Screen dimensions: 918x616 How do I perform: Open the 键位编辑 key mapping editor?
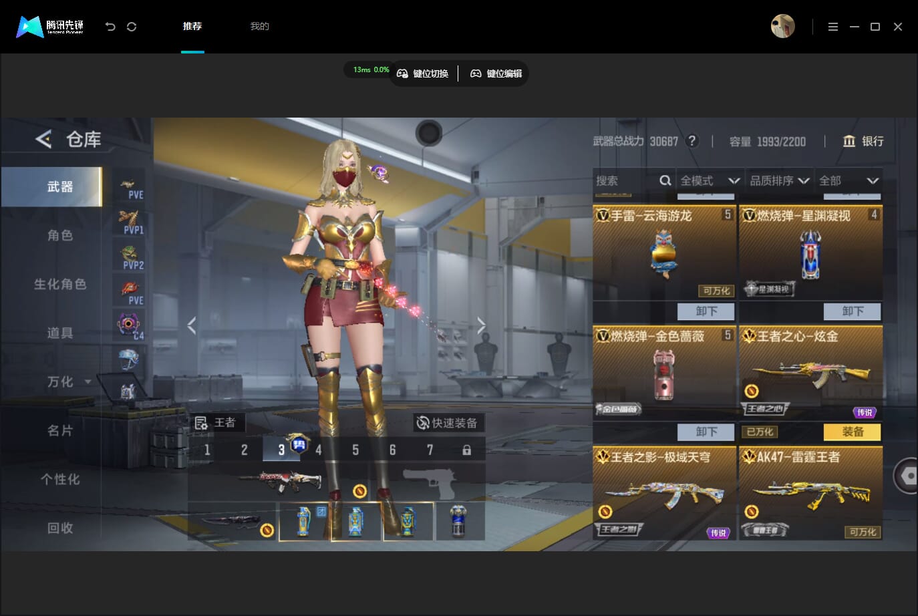pos(496,73)
